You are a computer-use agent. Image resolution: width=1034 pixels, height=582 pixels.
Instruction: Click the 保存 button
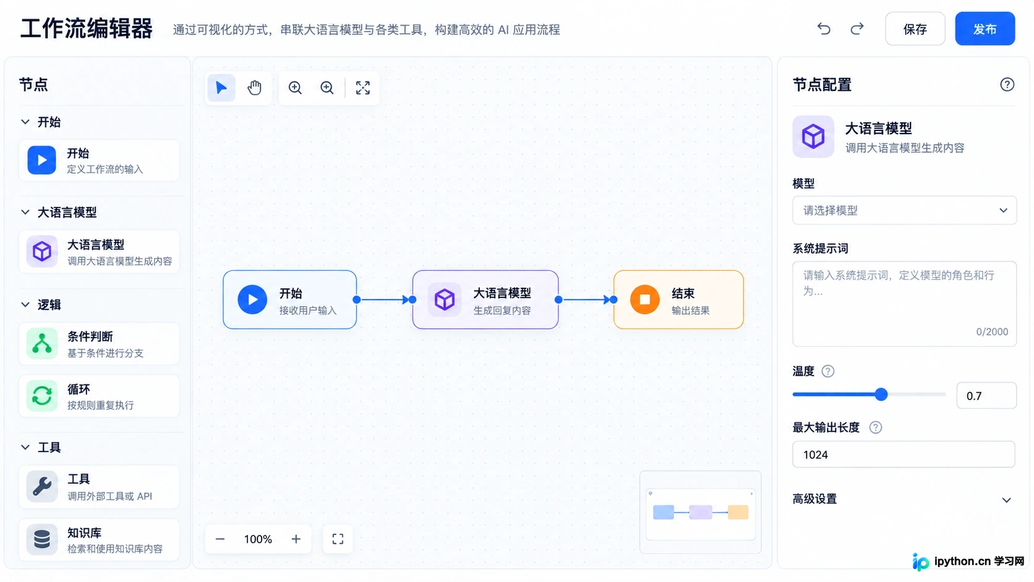coord(915,28)
